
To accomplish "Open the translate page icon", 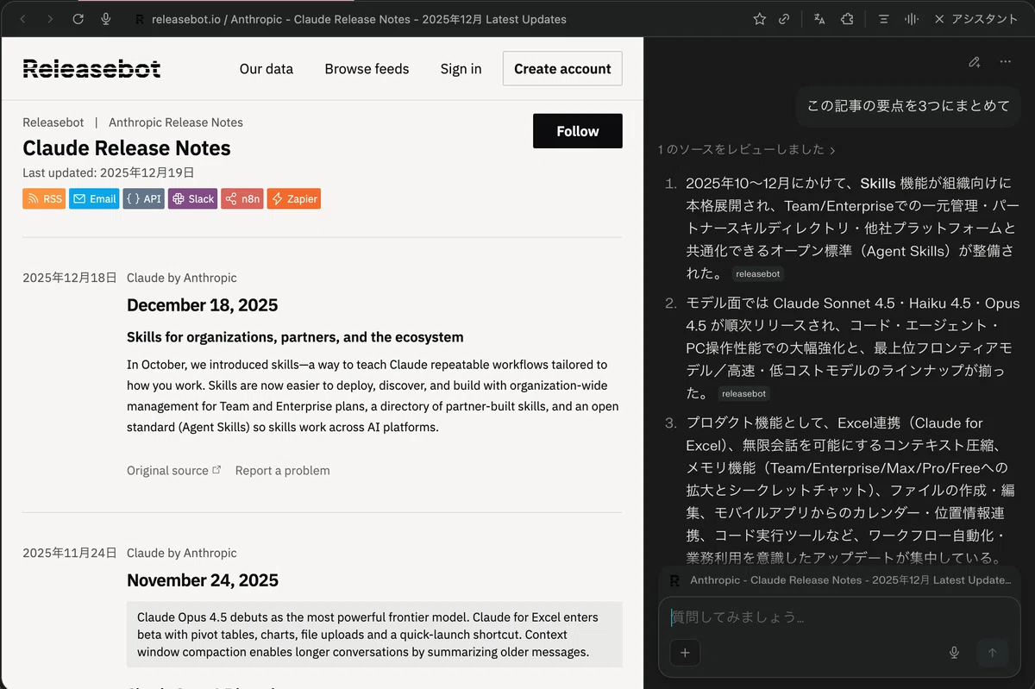I will click(x=819, y=19).
